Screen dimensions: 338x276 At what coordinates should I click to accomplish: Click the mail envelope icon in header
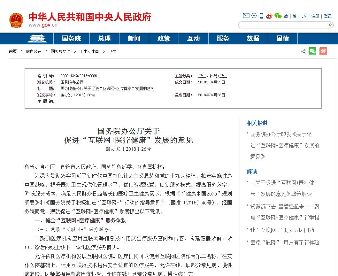tap(246, 16)
